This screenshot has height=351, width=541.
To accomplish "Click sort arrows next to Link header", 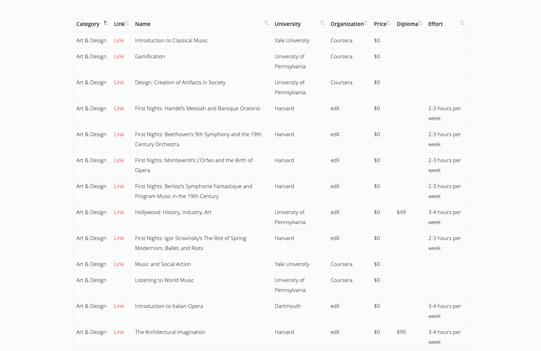I will pos(127,23).
